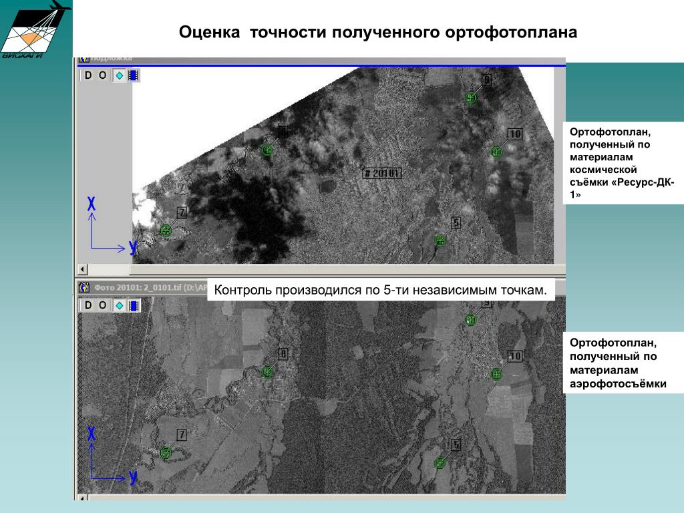Click the title bar icon of the Фото 20101 window

click(84, 287)
